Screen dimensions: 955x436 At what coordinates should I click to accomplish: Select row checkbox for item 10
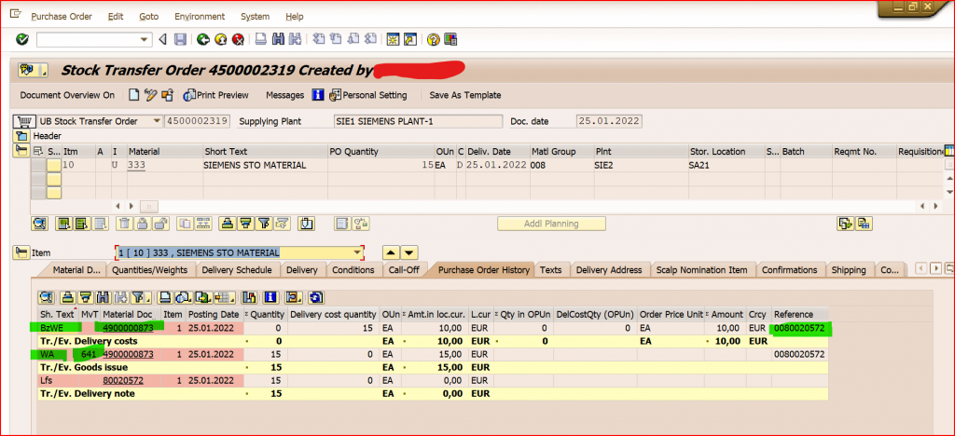pyautogui.click(x=37, y=165)
